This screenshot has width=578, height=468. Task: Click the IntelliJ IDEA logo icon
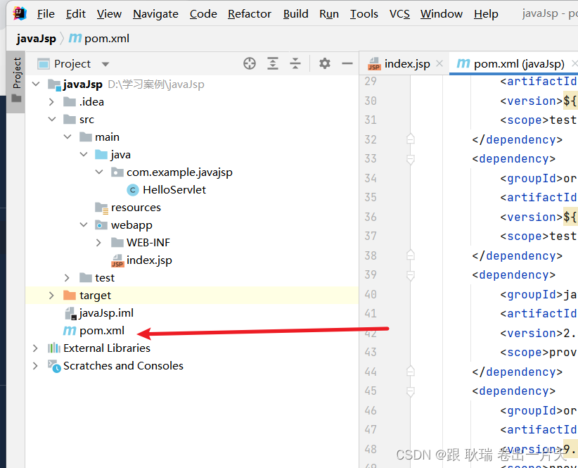click(x=20, y=13)
